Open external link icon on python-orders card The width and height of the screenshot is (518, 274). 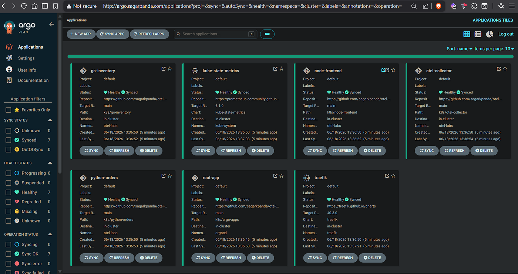tap(164, 176)
